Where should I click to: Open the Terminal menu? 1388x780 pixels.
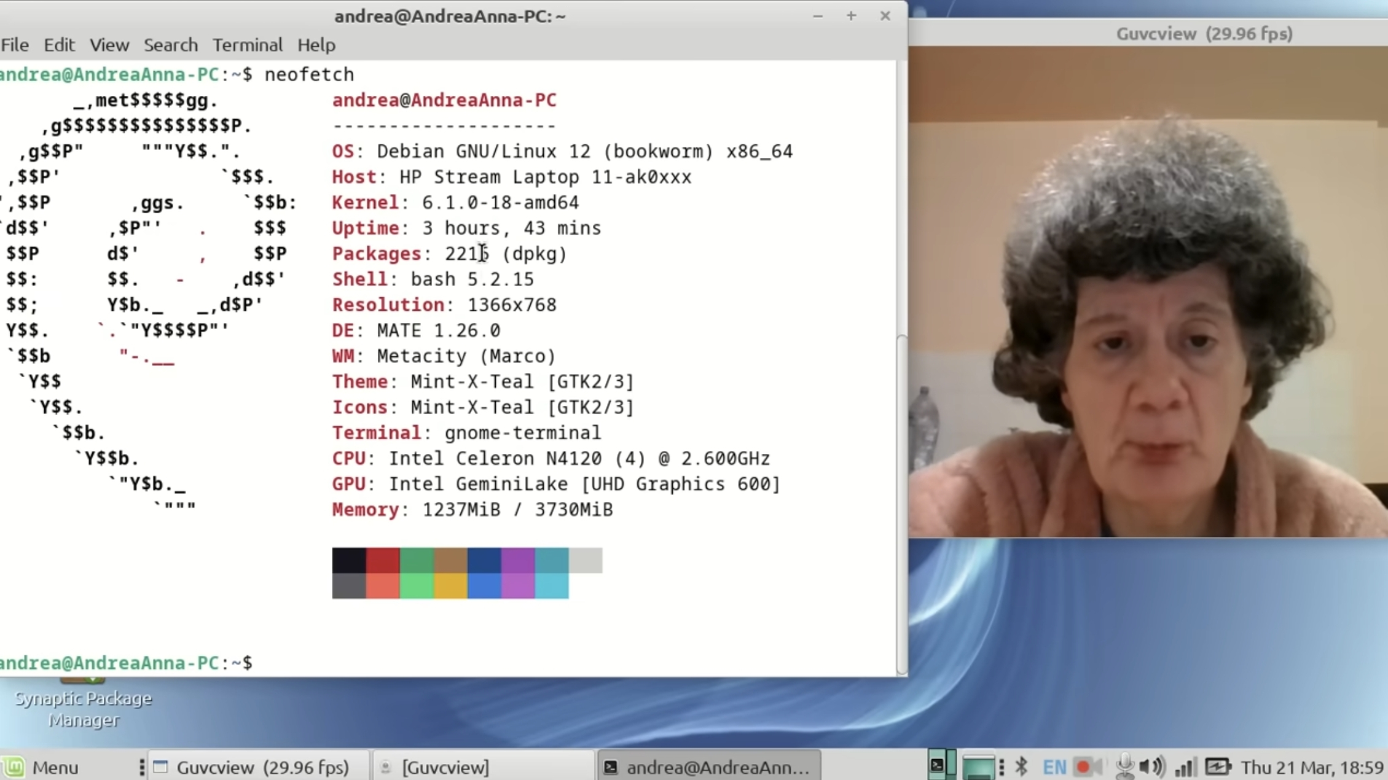(248, 45)
